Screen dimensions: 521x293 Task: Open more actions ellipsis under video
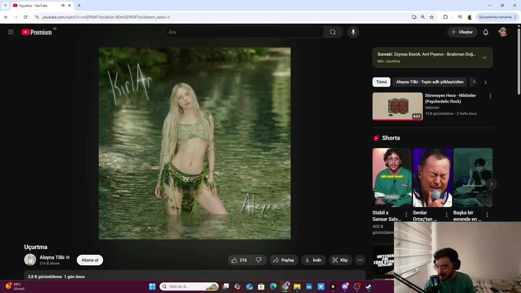click(x=360, y=260)
